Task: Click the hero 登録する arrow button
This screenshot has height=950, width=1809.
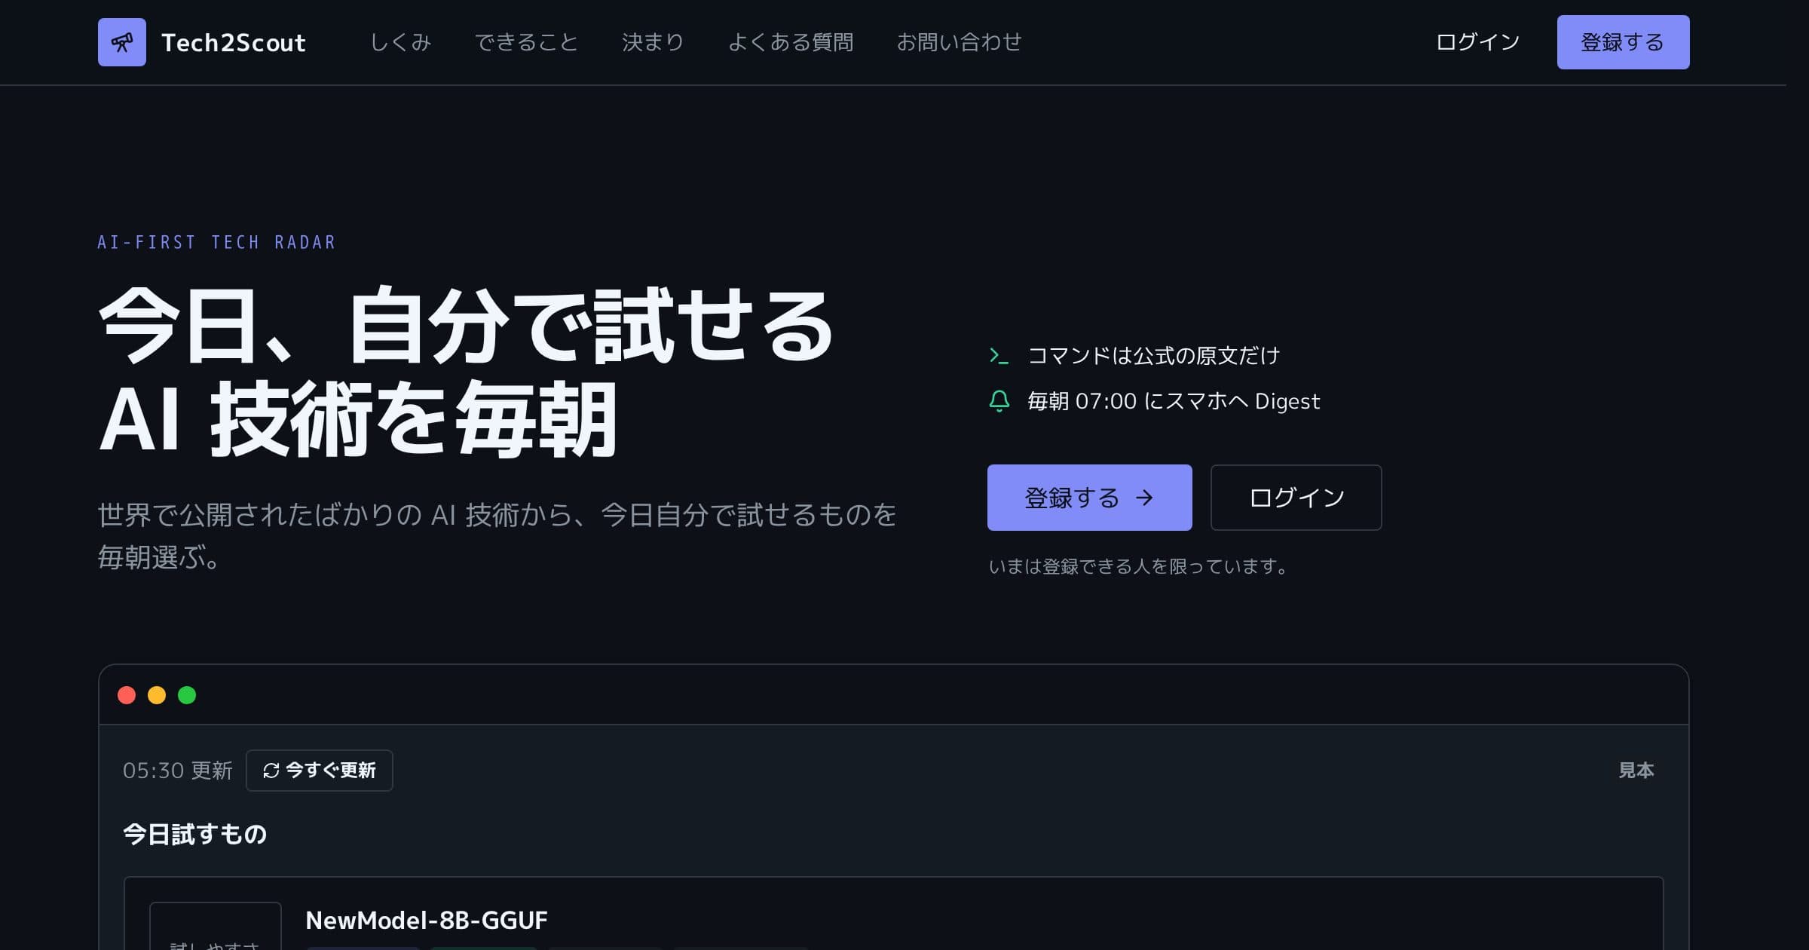Action: [1089, 498]
